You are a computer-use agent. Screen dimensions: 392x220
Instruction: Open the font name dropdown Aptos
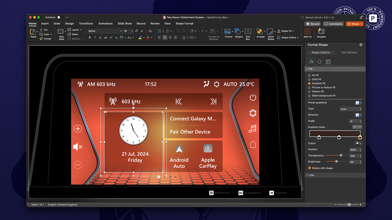[x=105, y=31]
